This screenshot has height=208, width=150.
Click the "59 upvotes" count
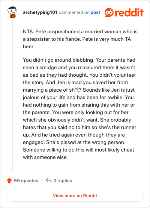pyautogui.click(x=26, y=181)
